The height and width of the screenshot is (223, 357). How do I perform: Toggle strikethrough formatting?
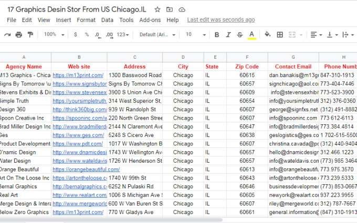click(x=240, y=35)
